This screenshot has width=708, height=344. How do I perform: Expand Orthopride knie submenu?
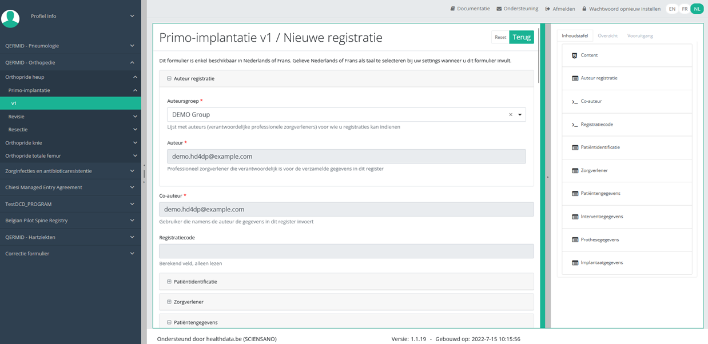pos(135,143)
